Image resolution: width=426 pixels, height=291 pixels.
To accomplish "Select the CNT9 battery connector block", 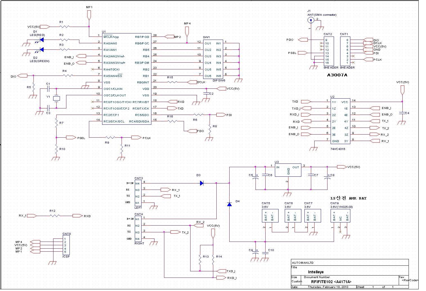I will coord(340,216).
